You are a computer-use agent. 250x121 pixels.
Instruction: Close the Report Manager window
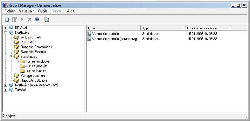244,5
